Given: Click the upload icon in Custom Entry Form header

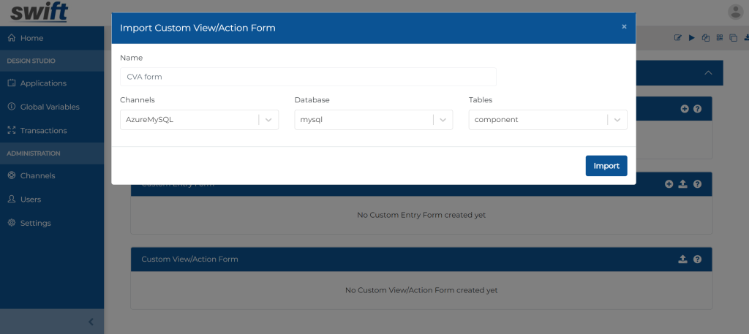Looking at the screenshot, I should click(x=682, y=183).
